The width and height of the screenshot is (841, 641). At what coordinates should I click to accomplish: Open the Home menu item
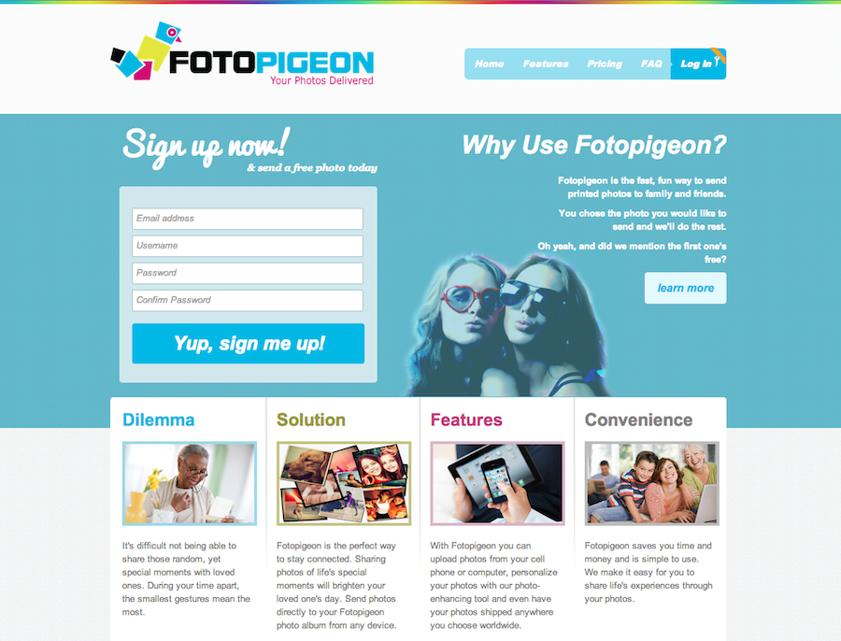click(x=489, y=64)
